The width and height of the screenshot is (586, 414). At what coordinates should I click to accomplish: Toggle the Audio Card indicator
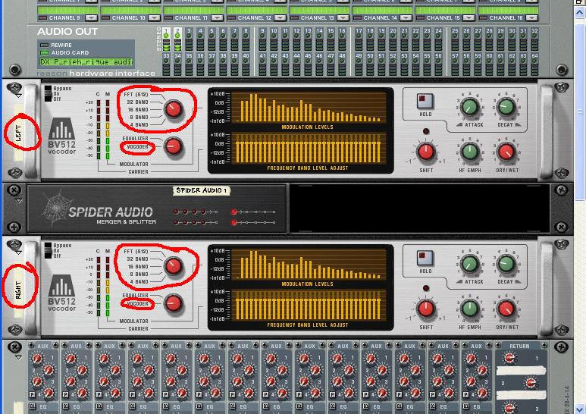45,52
